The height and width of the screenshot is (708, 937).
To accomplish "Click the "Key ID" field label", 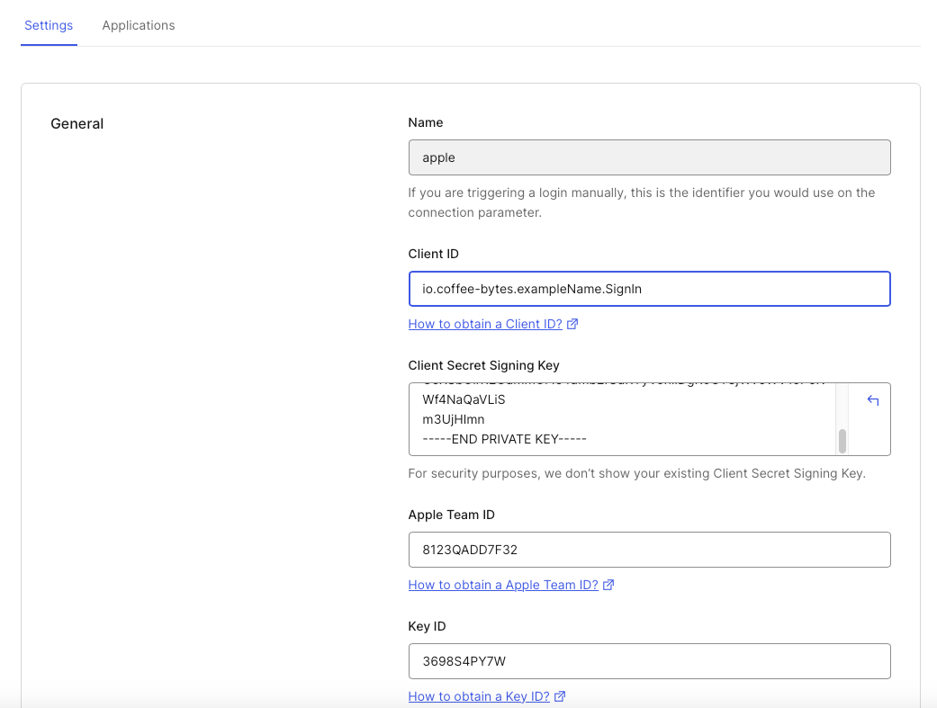I will coord(427,626).
